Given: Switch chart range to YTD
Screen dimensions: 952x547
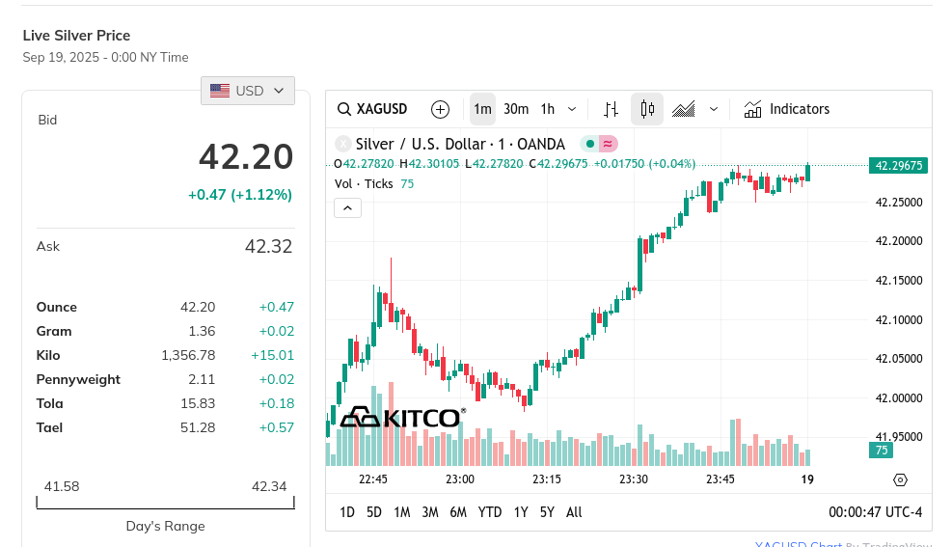Looking at the screenshot, I should (x=489, y=512).
